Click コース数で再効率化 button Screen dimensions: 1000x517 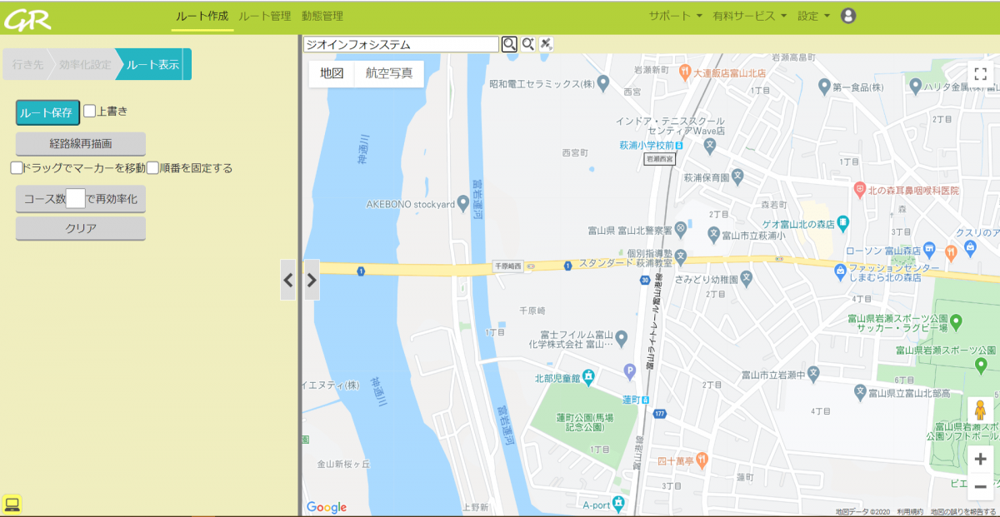tap(81, 200)
